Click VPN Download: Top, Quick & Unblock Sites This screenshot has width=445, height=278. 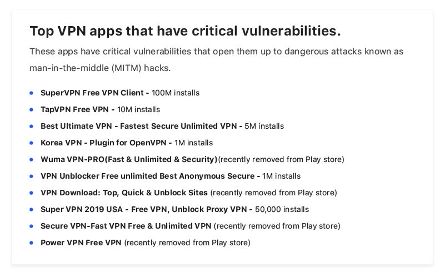124,193
